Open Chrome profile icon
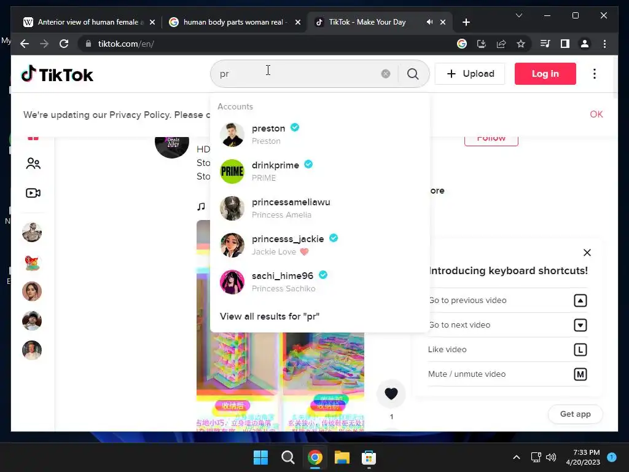The image size is (629, 472). coord(585,44)
